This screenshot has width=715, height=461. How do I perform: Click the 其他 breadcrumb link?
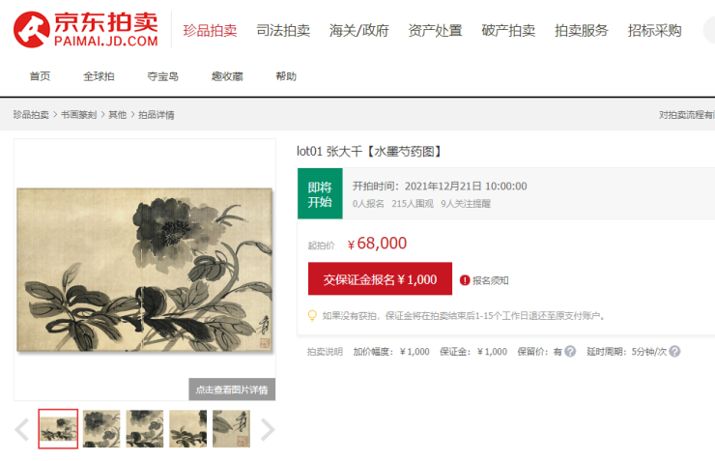click(117, 114)
